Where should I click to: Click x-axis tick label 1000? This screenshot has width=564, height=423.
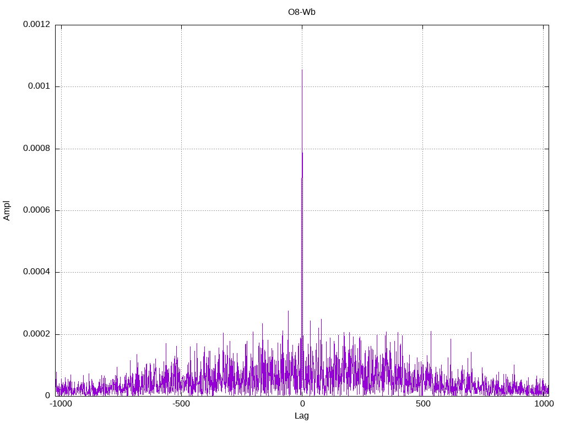(x=544, y=404)
